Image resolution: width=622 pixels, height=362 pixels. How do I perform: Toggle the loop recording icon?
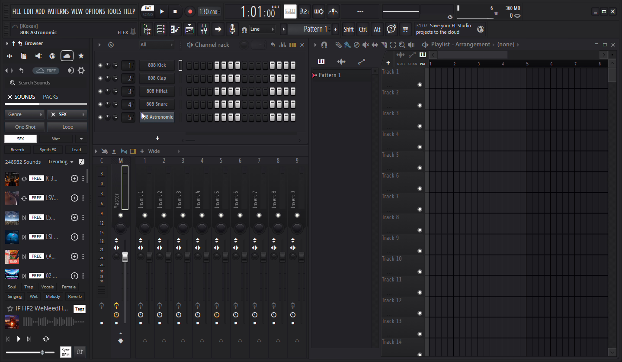coord(319,11)
